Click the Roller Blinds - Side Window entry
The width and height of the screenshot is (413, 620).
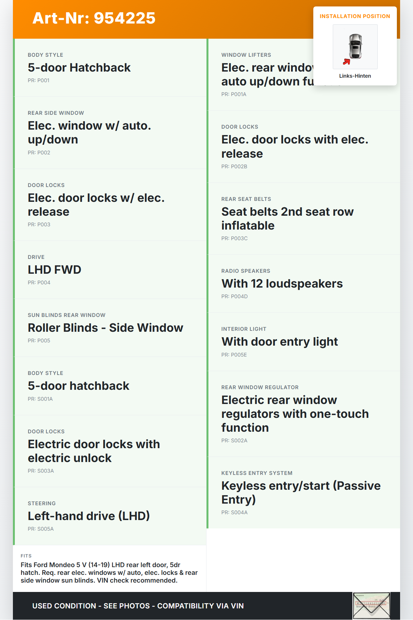pos(106,328)
